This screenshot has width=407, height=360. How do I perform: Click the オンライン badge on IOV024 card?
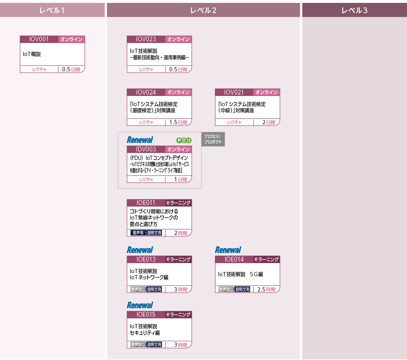coord(178,92)
